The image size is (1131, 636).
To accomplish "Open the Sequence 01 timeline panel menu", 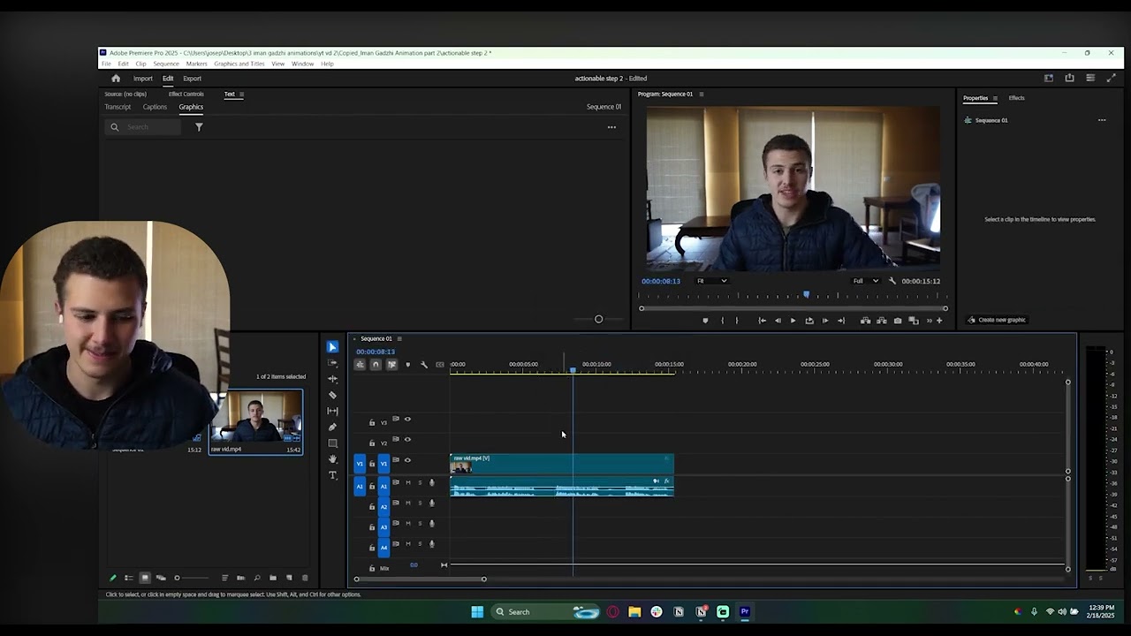I will point(399,338).
